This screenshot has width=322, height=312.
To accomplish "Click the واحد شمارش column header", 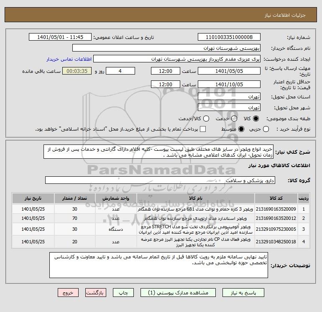I will [x=116, y=198].
